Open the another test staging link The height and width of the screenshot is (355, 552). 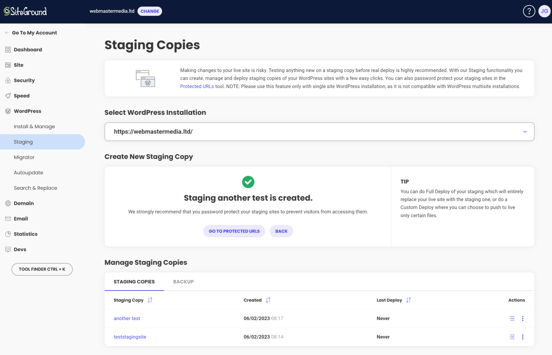127,318
